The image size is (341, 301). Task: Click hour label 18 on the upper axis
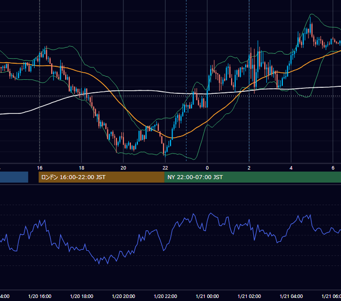82,168
